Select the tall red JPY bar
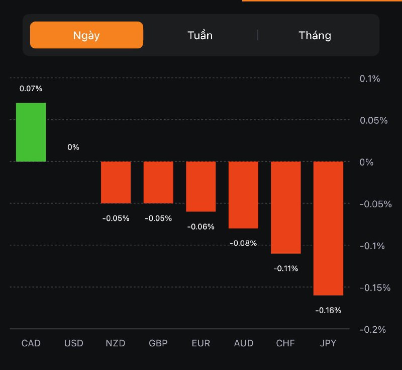Image resolution: width=402 pixels, height=370 pixels. click(x=328, y=228)
